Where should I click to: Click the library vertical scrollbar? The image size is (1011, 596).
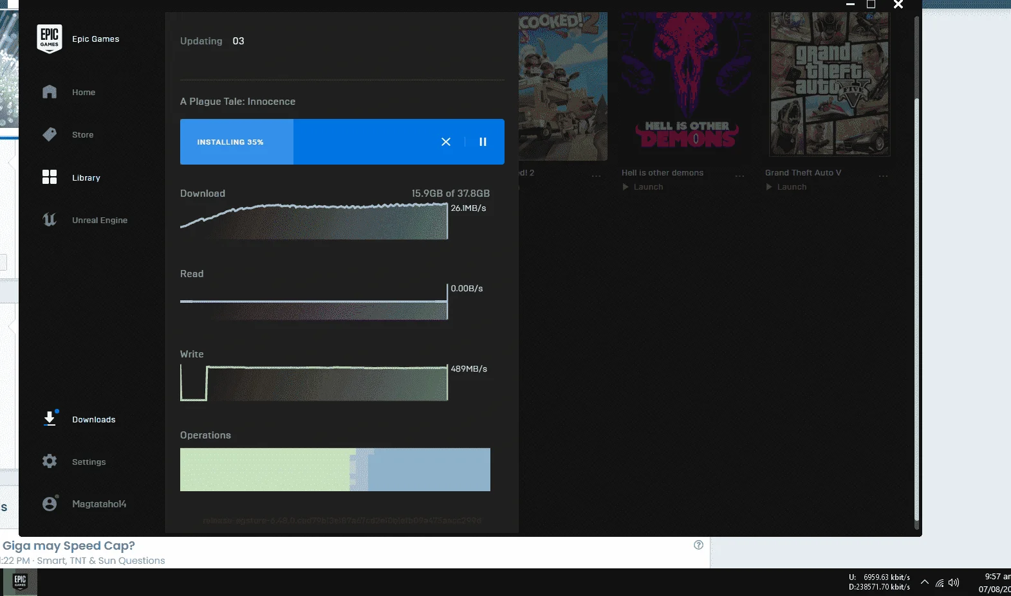click(x=917, y=309)
